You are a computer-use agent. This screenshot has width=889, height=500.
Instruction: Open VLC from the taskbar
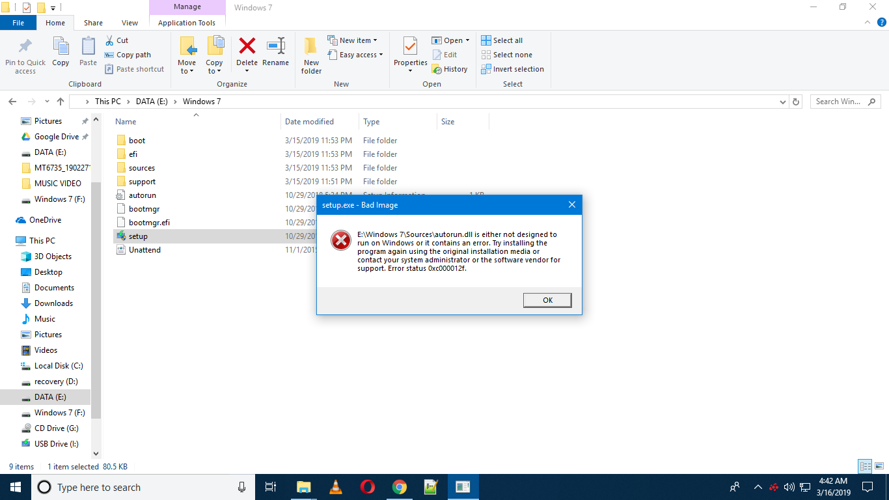(336, 487)
